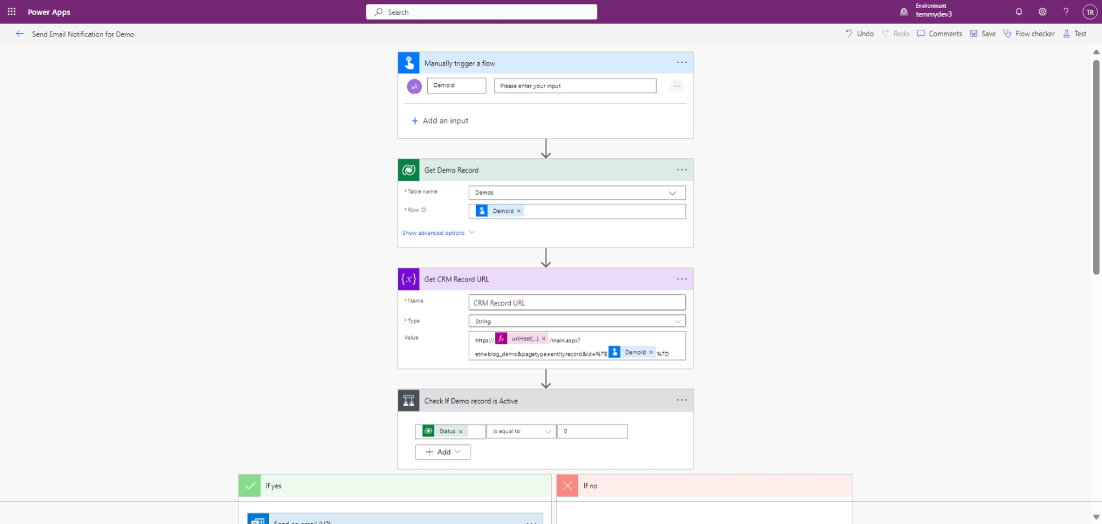Image resolution: width=1102 pixels, height=524 pixels.
Task: Click the Get CRM Record URL variable icon
Action: point(409,280)
